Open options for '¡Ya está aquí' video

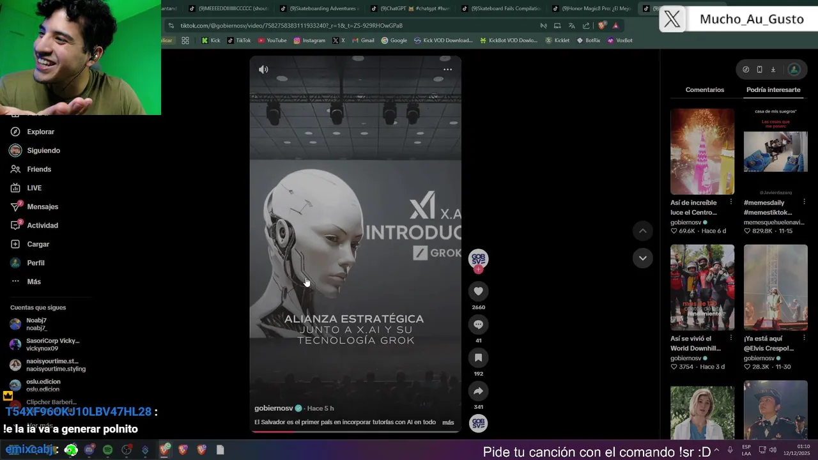[x=805, y=338]
